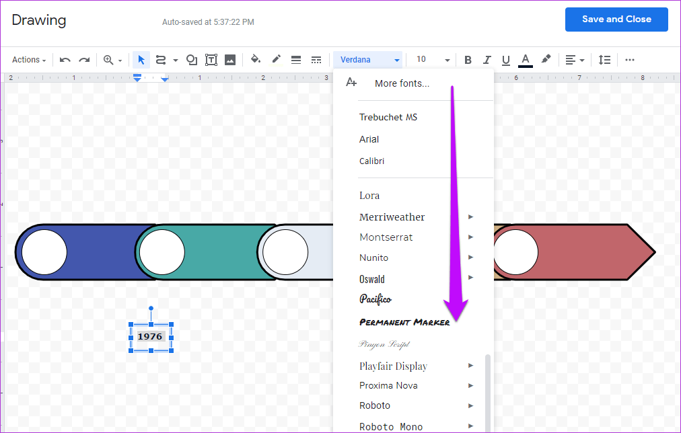Viewport: 681px width, 433px height.
Task: Click the Redo arrow icon
Action: [84, 60]
